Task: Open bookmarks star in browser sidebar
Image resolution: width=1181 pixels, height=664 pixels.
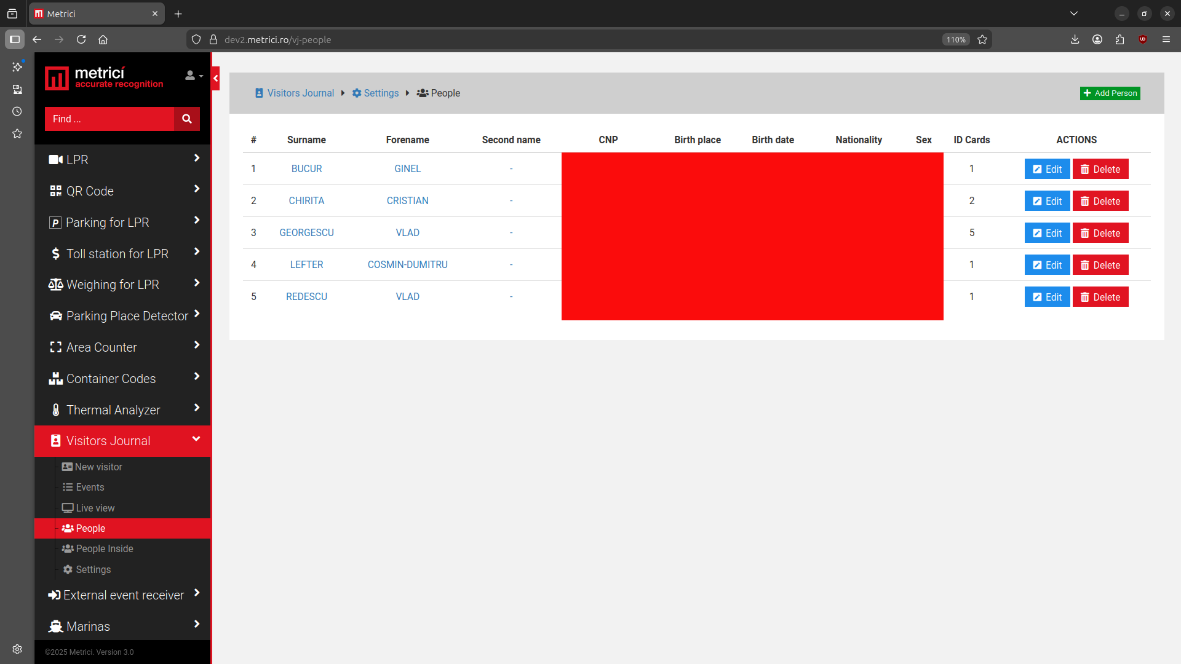Action: (17, 133)
